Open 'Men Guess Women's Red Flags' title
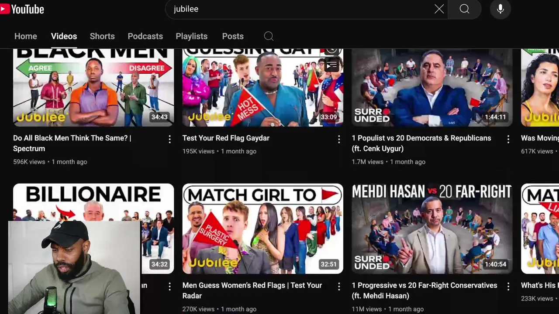Image resolution: width=559 pixels, height=314 pixels. [x=252, y=290]
